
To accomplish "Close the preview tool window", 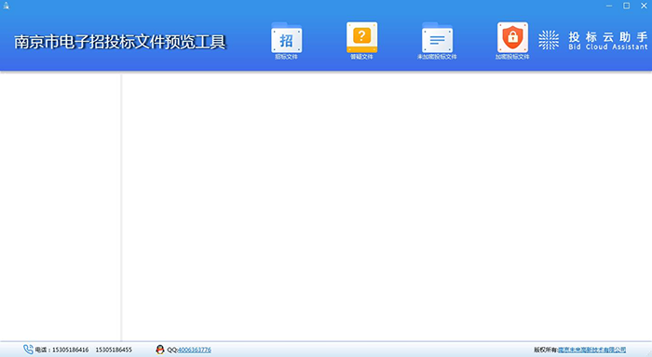I will coord(644,6).
